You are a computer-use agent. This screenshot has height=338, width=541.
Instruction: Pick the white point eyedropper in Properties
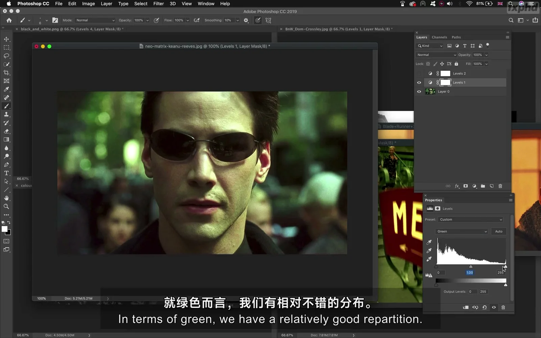[429, 259]
